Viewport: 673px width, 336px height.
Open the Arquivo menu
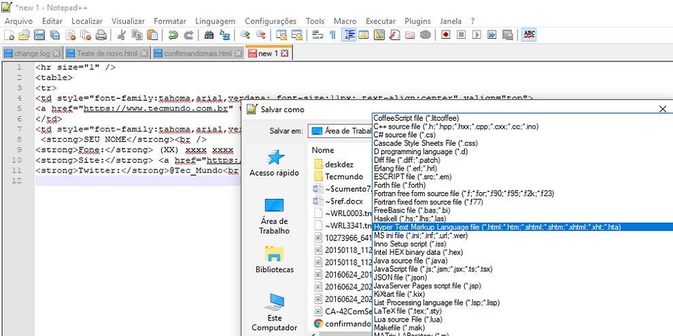point(18,21)
